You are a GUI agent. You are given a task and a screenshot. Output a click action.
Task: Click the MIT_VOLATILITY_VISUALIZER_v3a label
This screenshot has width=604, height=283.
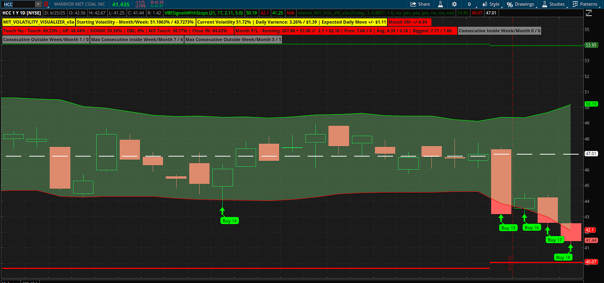pos(39,22)
